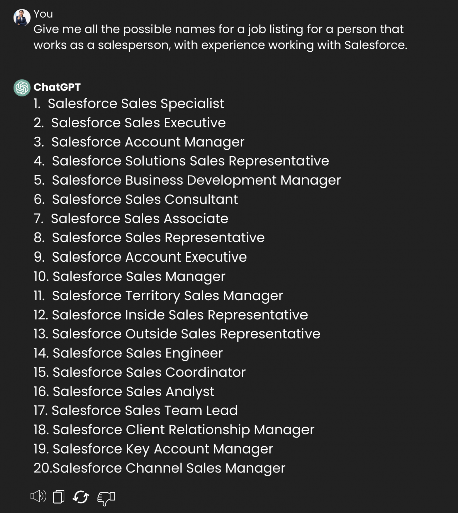Click the read aloud speaker icon
The image size is (458, 513).
point(38,496)
